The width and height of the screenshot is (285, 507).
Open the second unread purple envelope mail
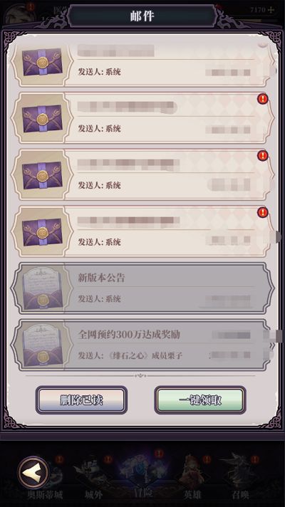42,118
